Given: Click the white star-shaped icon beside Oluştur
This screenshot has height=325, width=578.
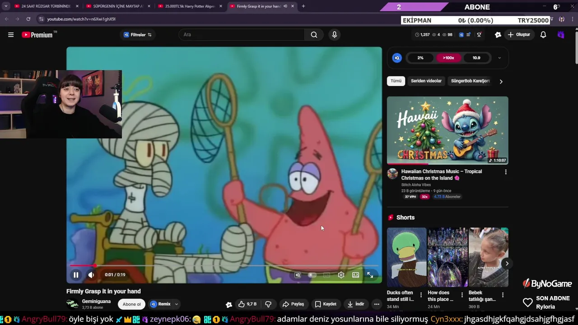Looking at the screenshot, I should click(498, 35).
